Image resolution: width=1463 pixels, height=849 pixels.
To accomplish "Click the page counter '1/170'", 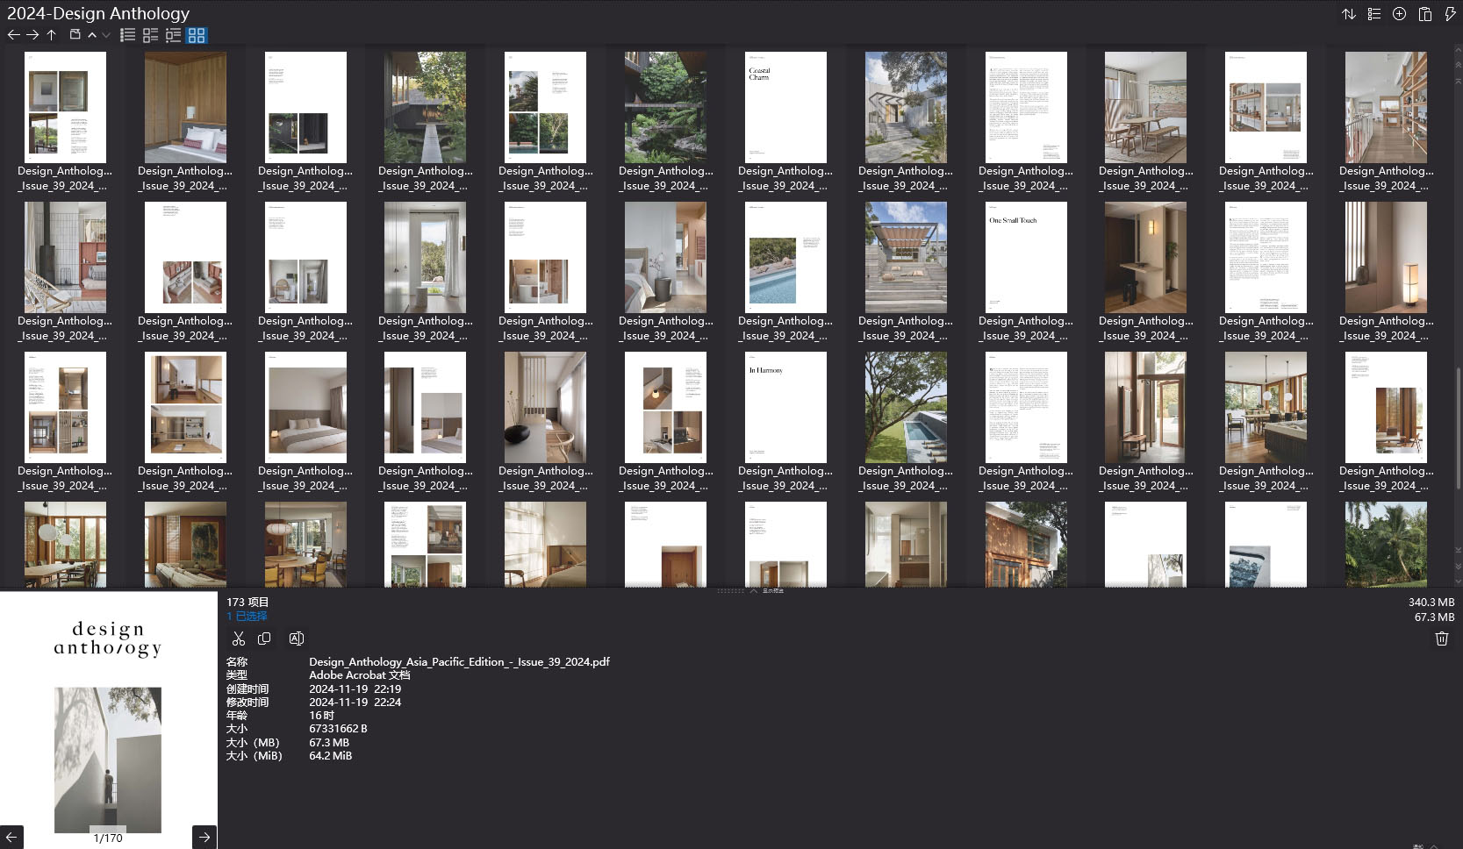I will point(108,838).
